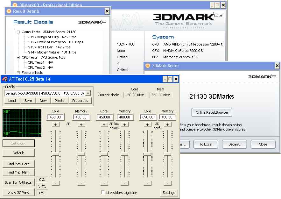
Task: Click Close in 3DMark Score window
Action: (x=263, y=144)
